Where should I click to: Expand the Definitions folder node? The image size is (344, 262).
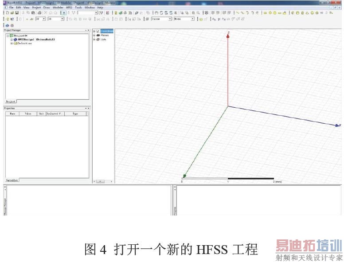point(12,43)
